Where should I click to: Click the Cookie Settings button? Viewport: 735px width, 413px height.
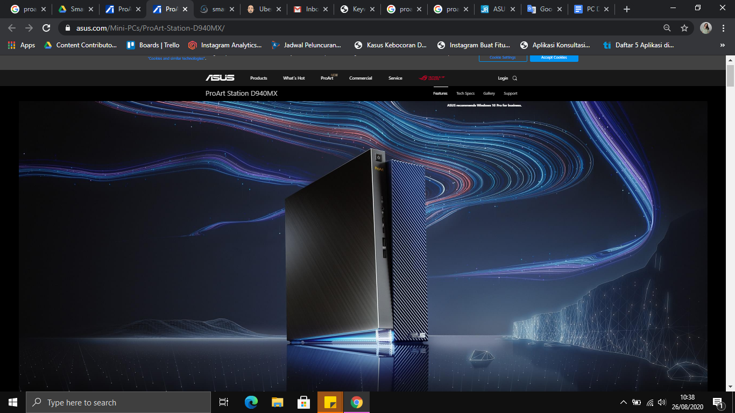pyautogui.click(x=503, y=58)
